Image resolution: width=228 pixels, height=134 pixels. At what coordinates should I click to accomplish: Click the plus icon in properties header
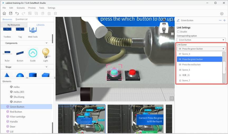tap(224, 20)
